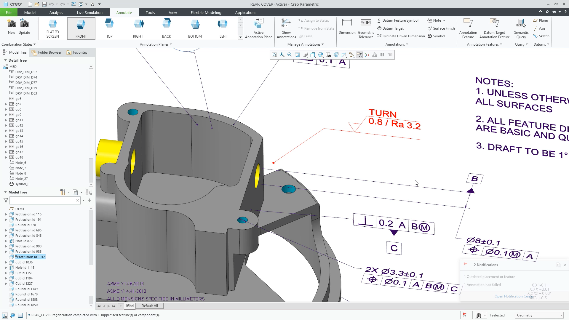This screenshot has width=569, height=320.
Task: Click the Refit icon in graphics toolbar
Action: click(x=274, y=55)
